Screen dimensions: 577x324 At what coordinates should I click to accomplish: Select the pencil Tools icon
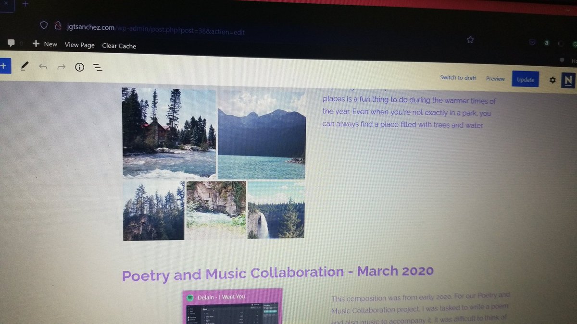point(25,67)
